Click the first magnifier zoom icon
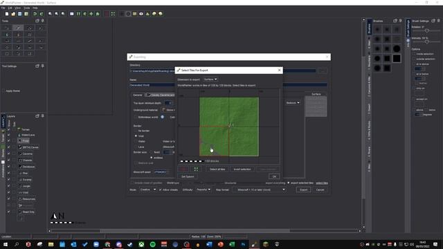 pyautogui.click(x=51, y=14)
